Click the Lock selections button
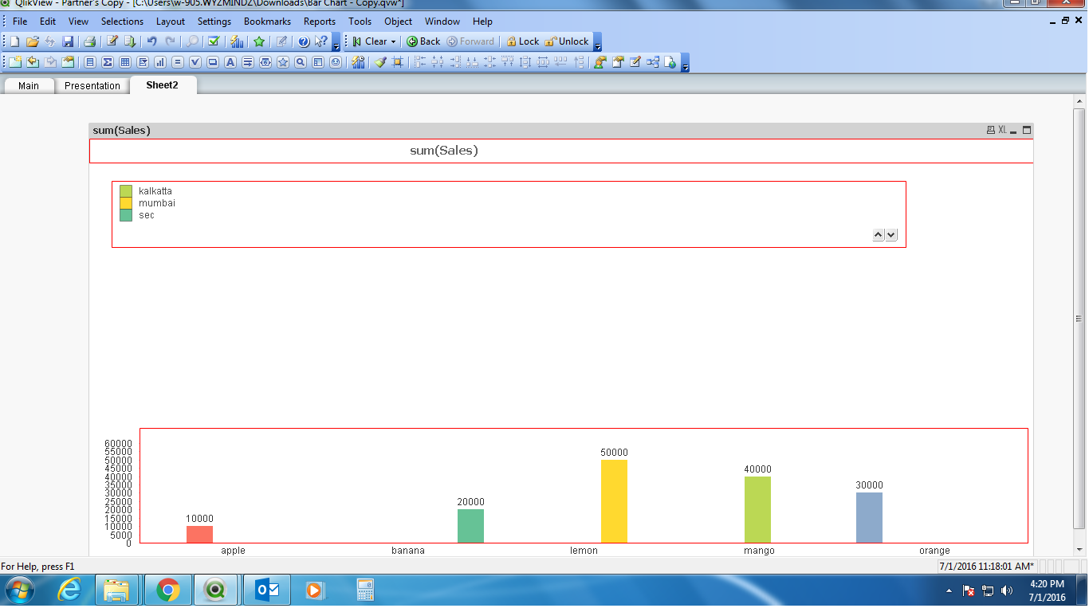 point(522,41)
